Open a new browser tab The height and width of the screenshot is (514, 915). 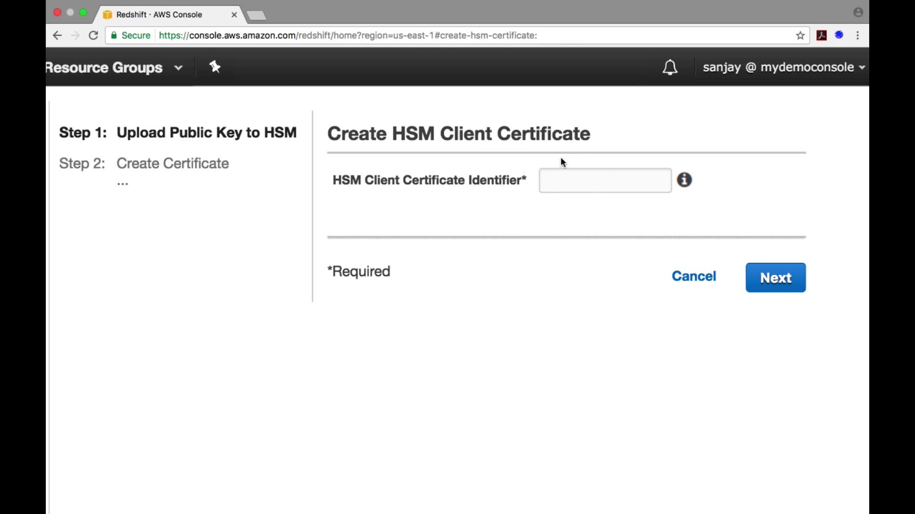point(257,16)
